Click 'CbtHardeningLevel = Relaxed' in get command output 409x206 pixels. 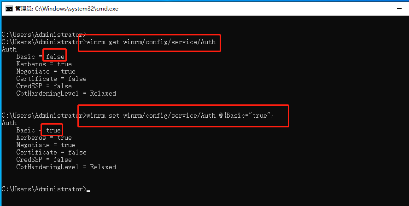pyautogui.click(x=66, y=93)
